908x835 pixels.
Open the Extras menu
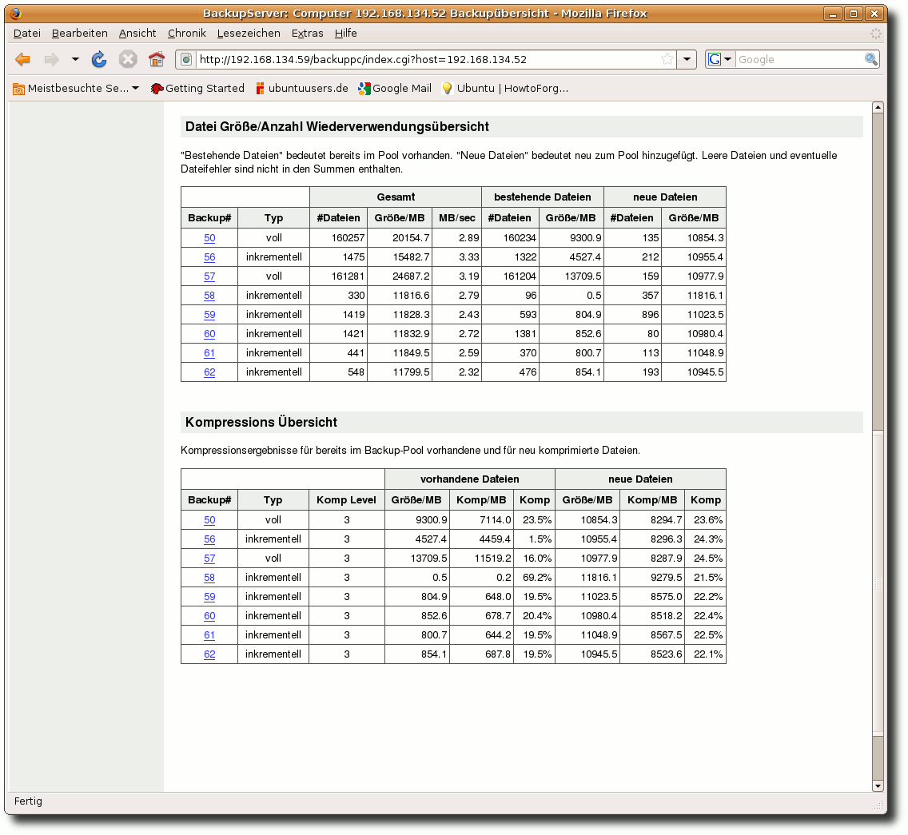point(308,33)
